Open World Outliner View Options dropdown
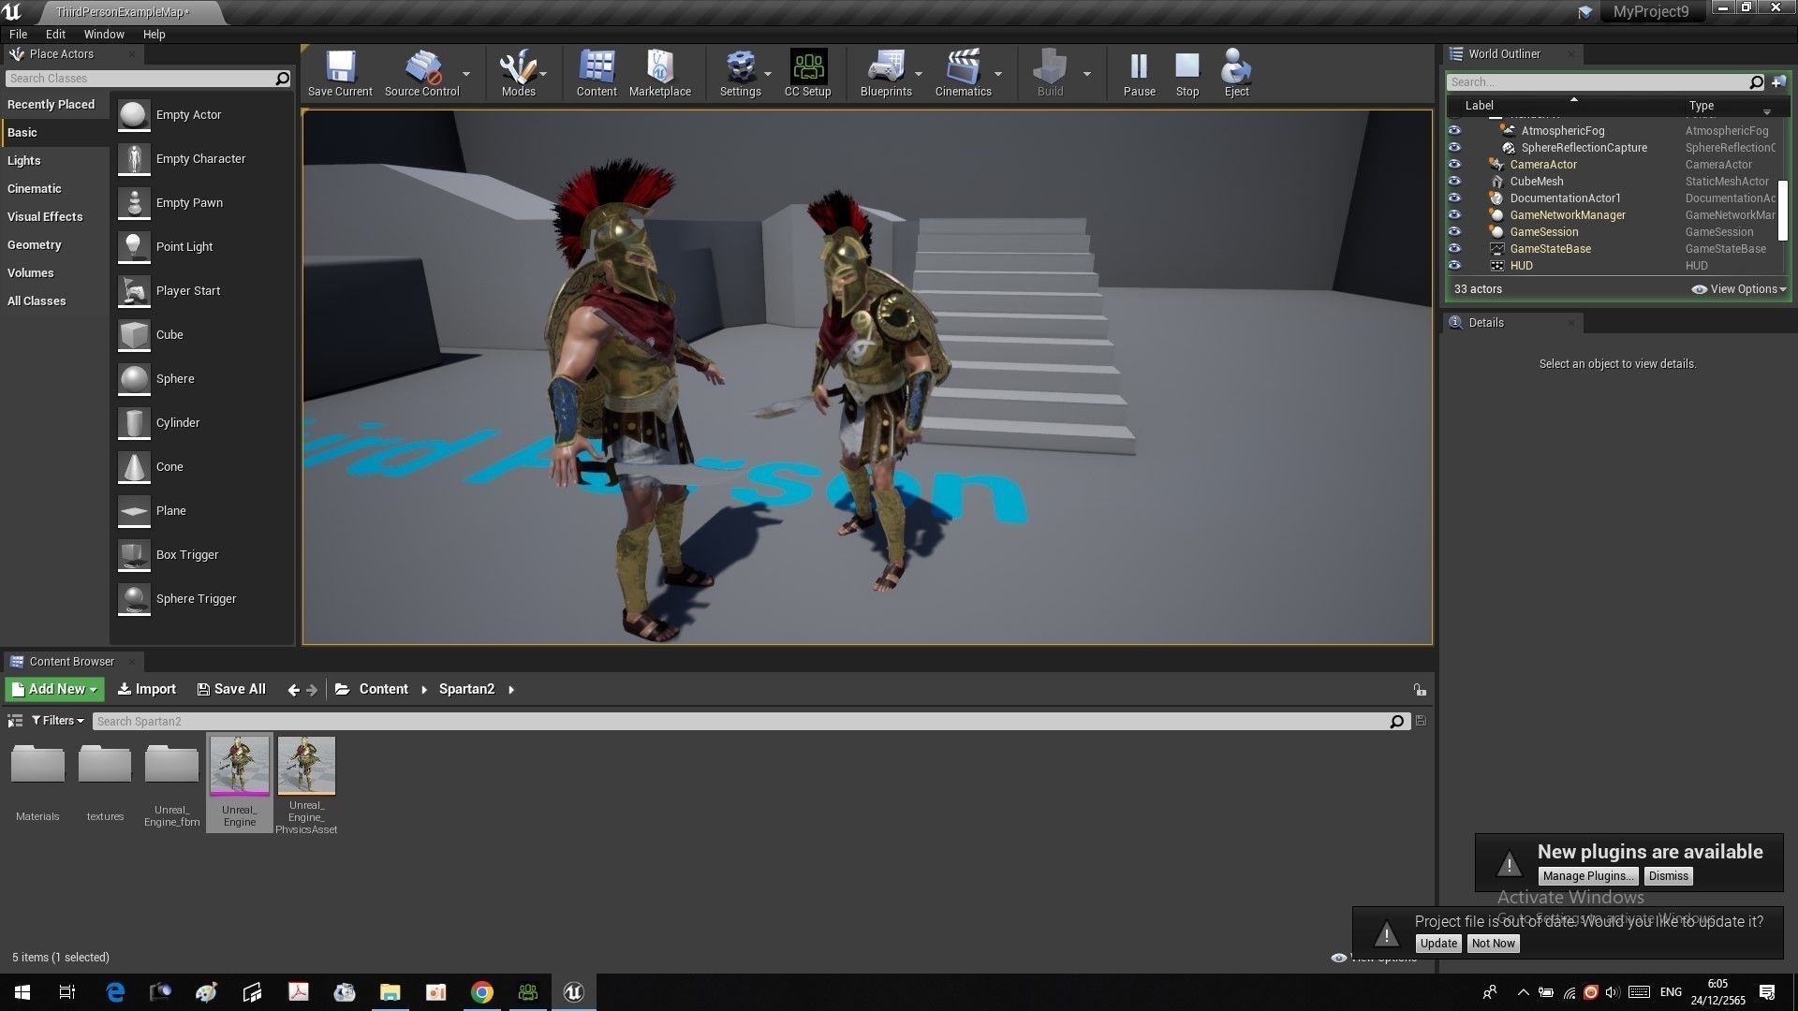 point(1739,289)
